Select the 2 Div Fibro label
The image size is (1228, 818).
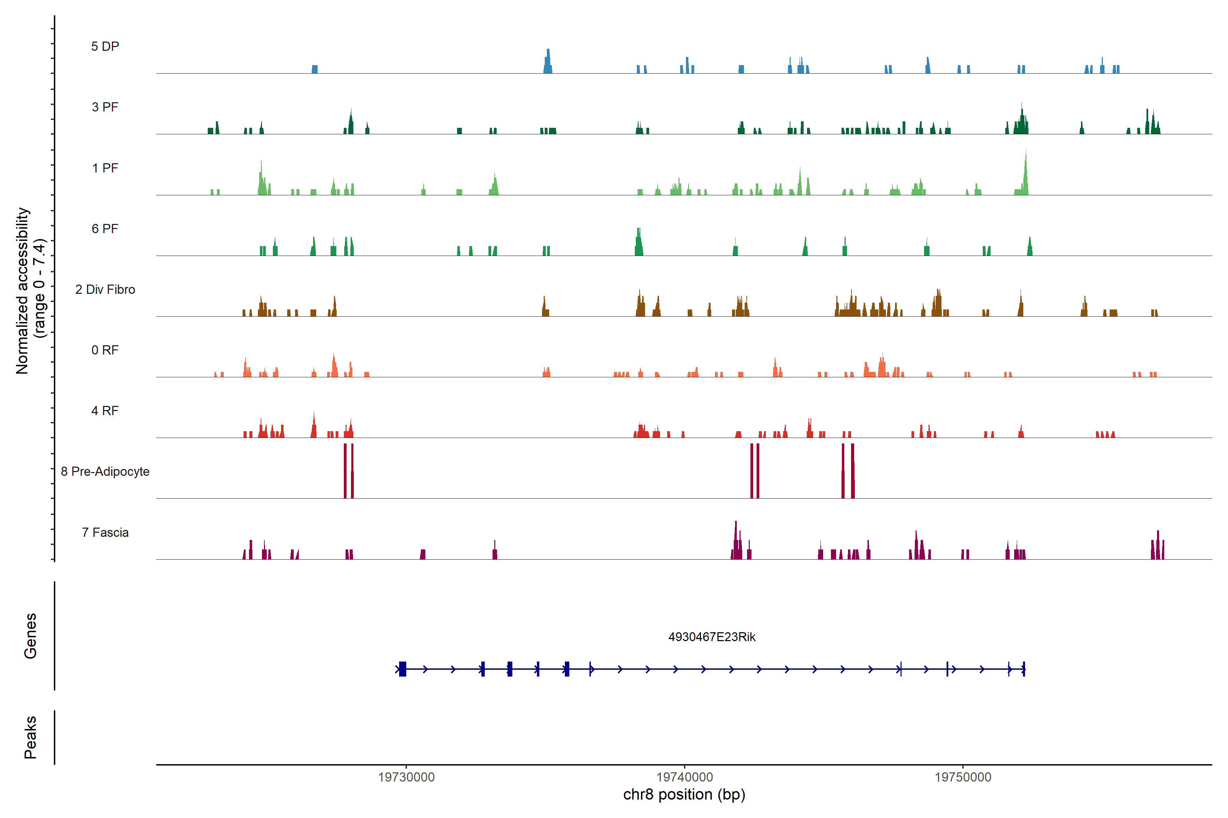point(105,289)
